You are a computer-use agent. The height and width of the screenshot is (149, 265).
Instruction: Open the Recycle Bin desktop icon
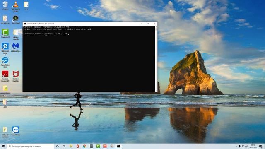coord(5,5)
